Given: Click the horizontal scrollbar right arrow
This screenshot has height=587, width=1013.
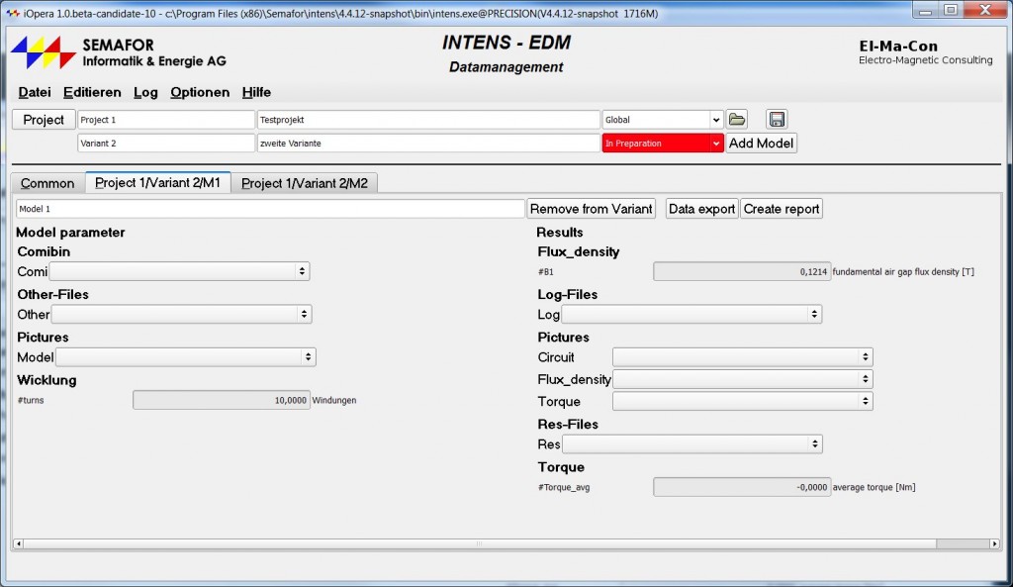Looking at the screenshot, I should coord(994,543).
